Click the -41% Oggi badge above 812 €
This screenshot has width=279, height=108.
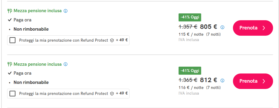point(190,71)
